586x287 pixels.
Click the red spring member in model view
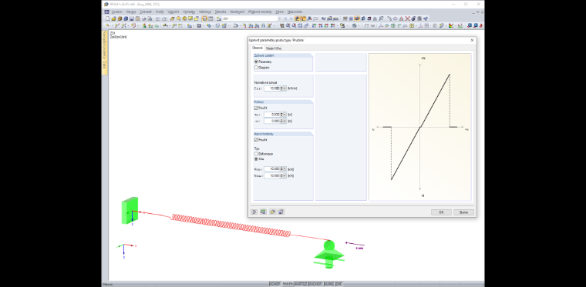tap(231, 225)
